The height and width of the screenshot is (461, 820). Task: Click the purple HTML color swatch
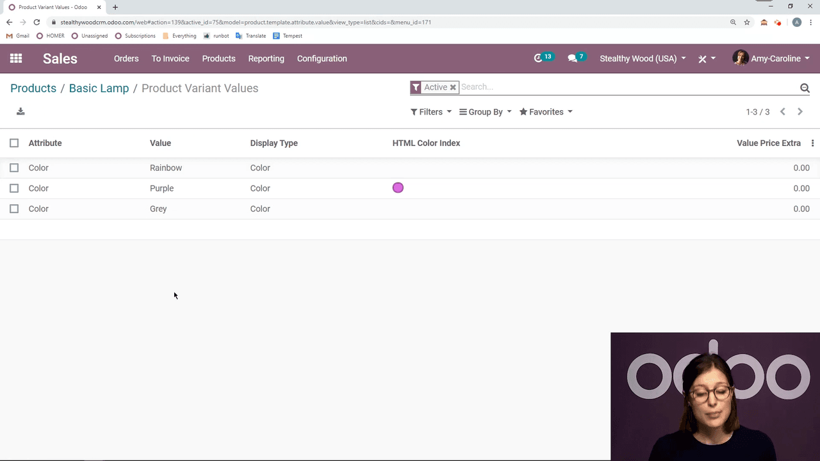click(x=398, y=188)
